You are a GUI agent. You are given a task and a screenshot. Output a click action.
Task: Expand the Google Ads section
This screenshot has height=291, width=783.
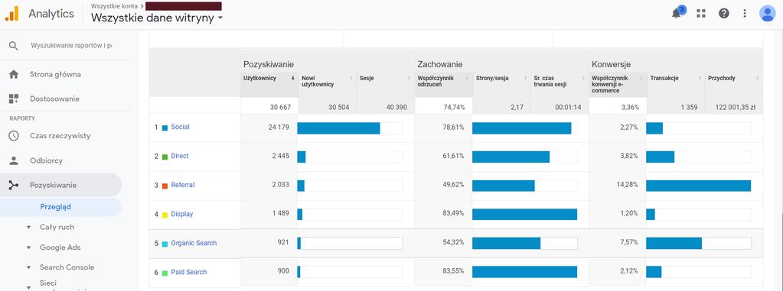click(x=28, y=247)
